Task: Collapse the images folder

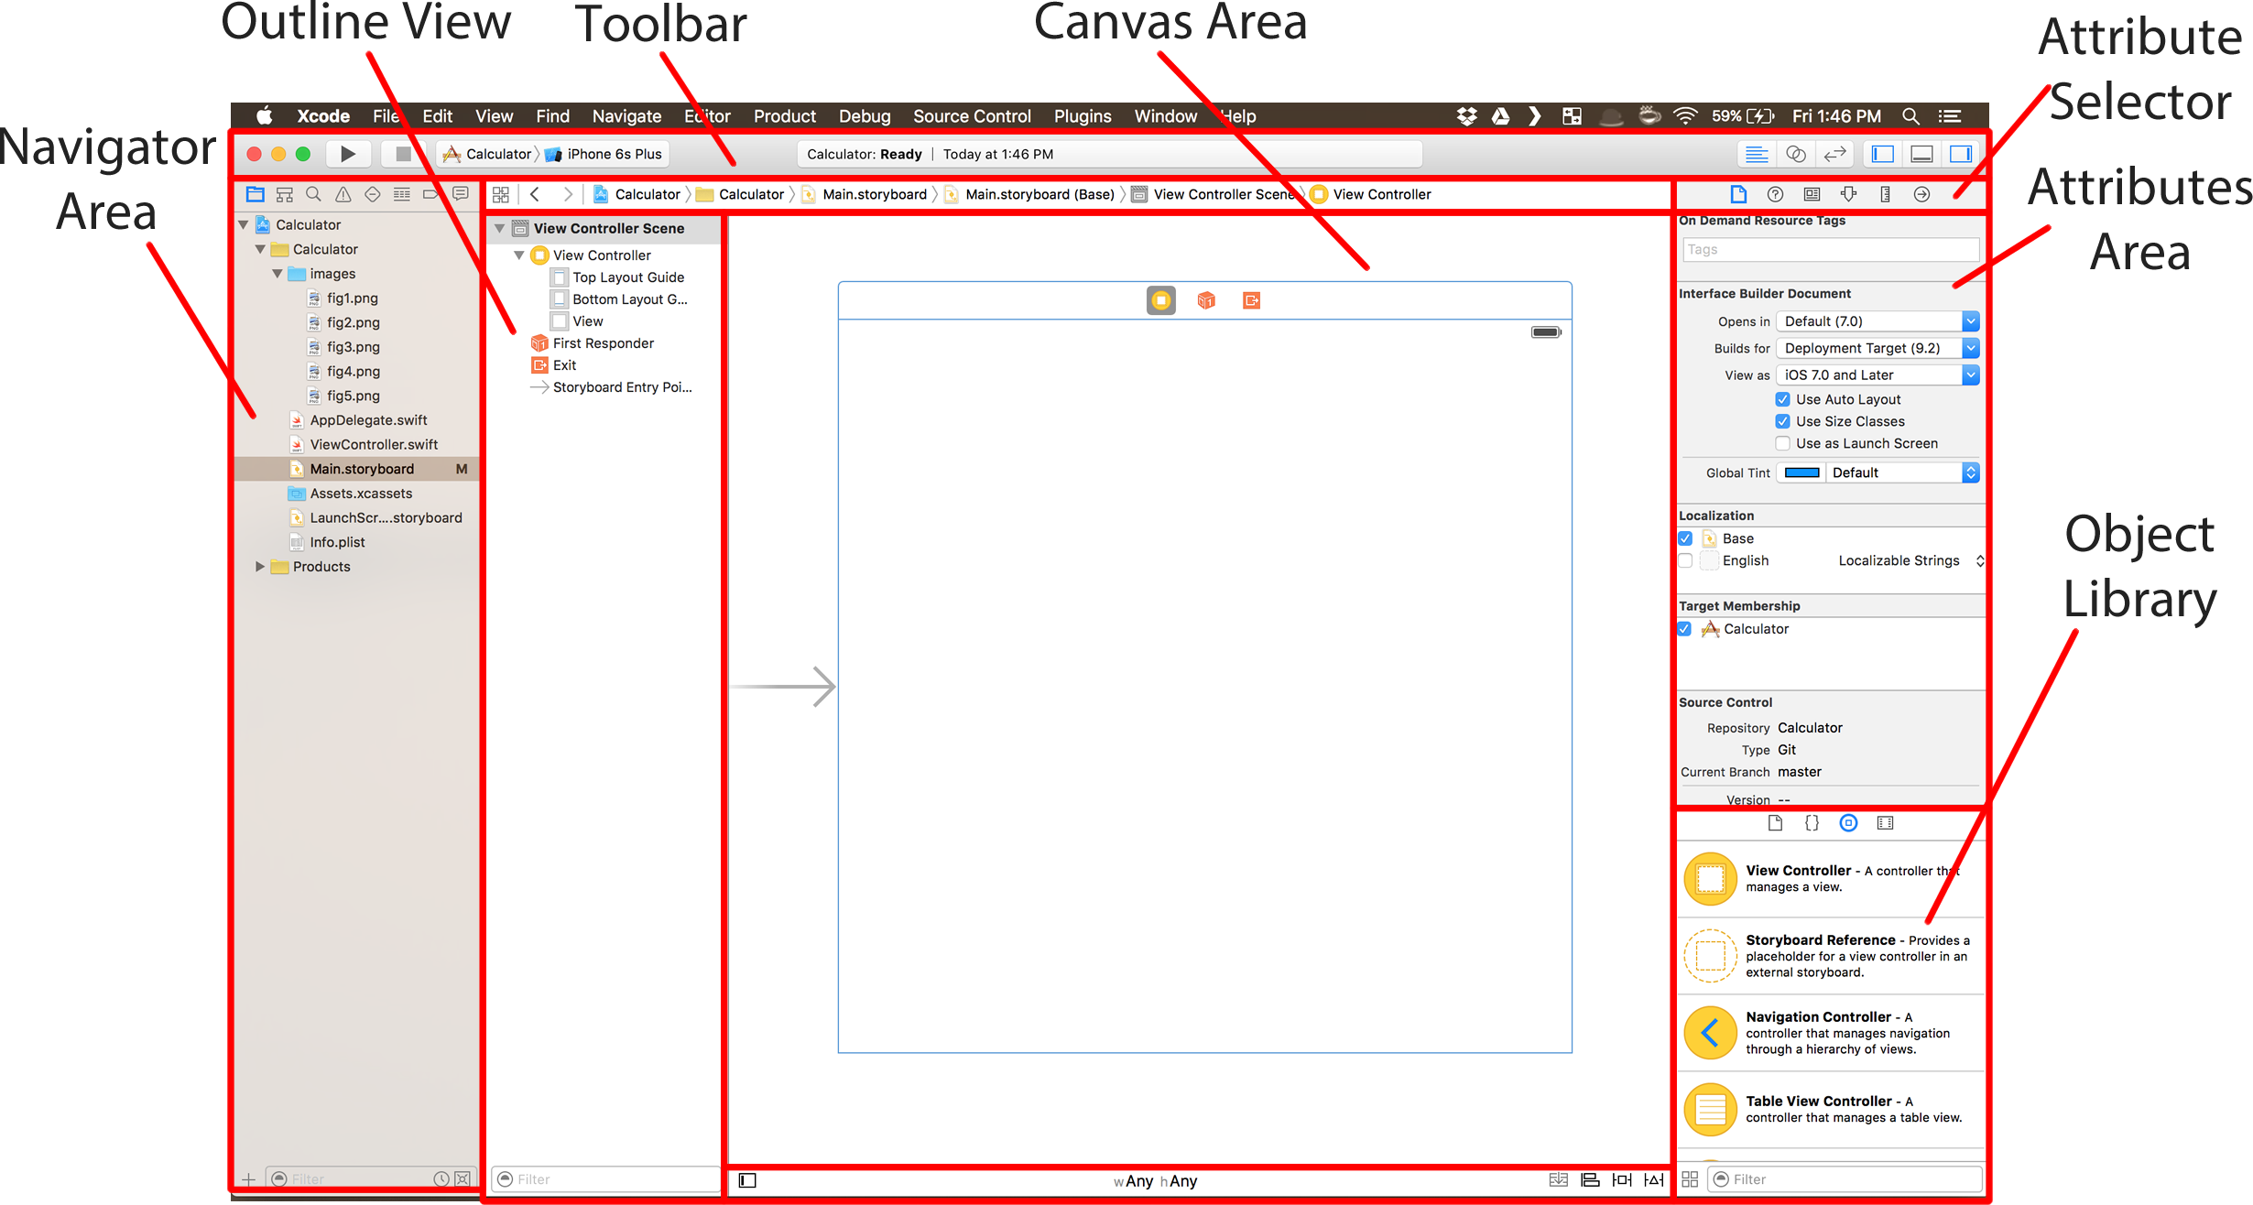Action: point(278,274)
